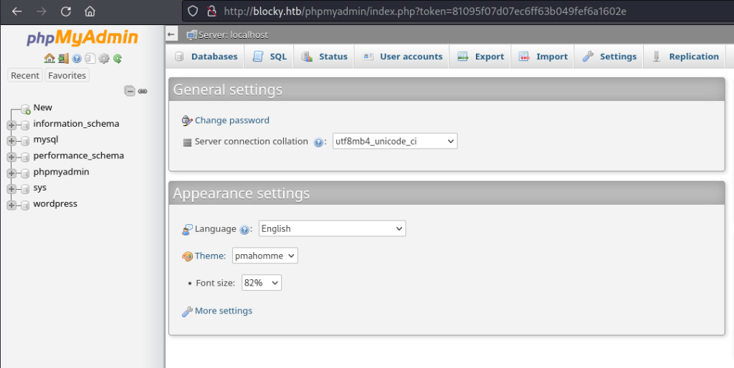Click the new database cylinder icon

[x=26, y=109]
